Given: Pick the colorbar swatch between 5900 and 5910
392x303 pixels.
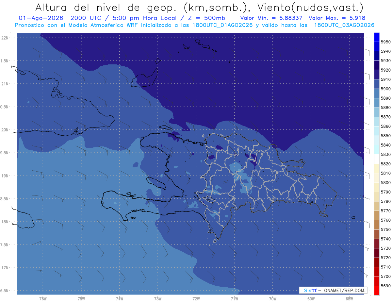Looking at the screenshot, I should (377, 84).
